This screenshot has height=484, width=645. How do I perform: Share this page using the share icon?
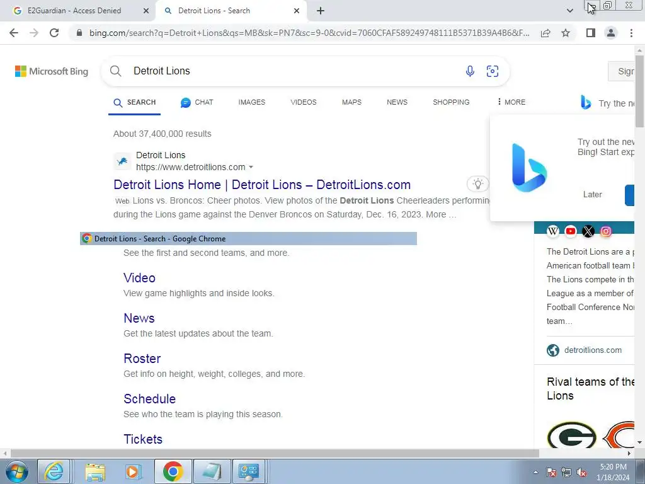[x=545, y=33]
